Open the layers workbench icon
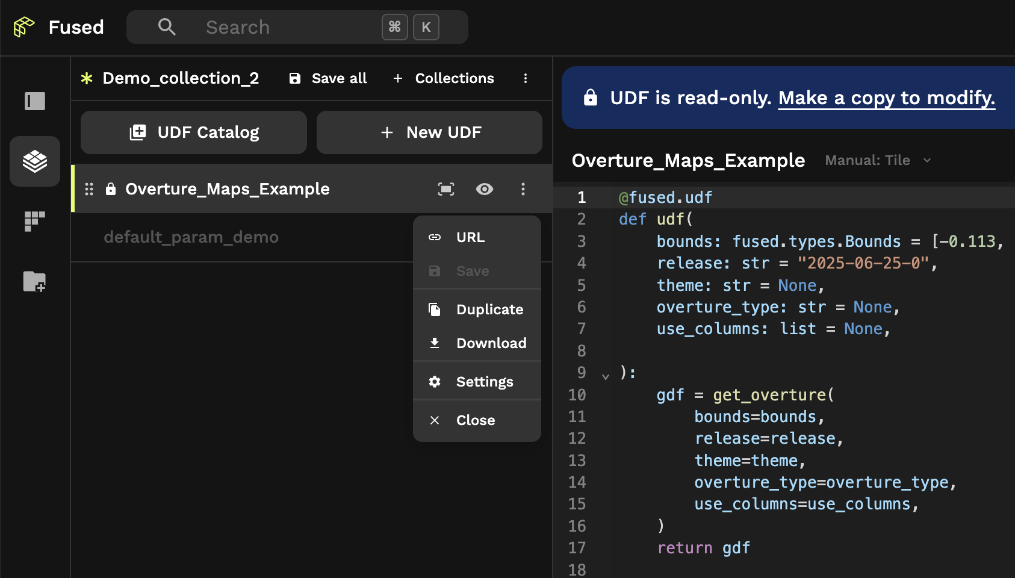This screenshot has width=1015, height=578. click(x=35, y=161)
